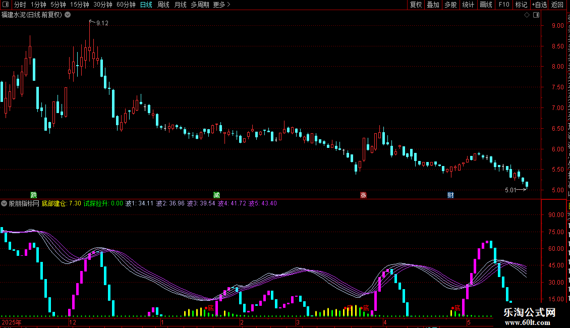
Task: Click the 试探拉升: 0.00 indicator value
Action: click(103, 204)
